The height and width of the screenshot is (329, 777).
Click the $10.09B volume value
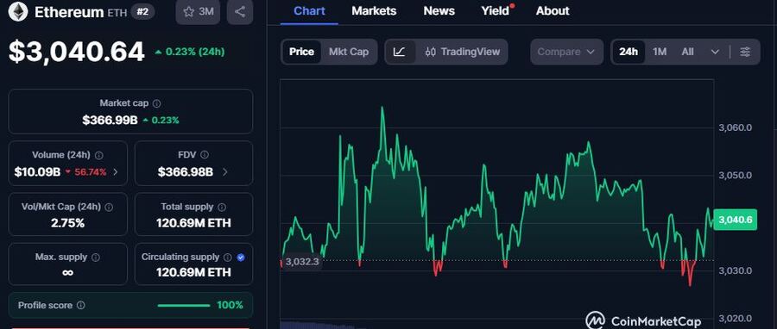tap(38, 172)
